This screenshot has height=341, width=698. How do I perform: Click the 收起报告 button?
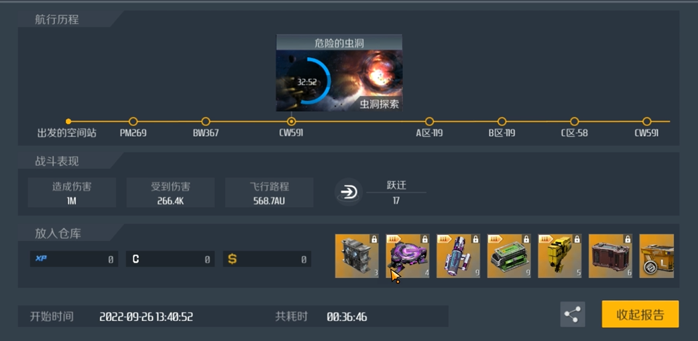point(640,314)
